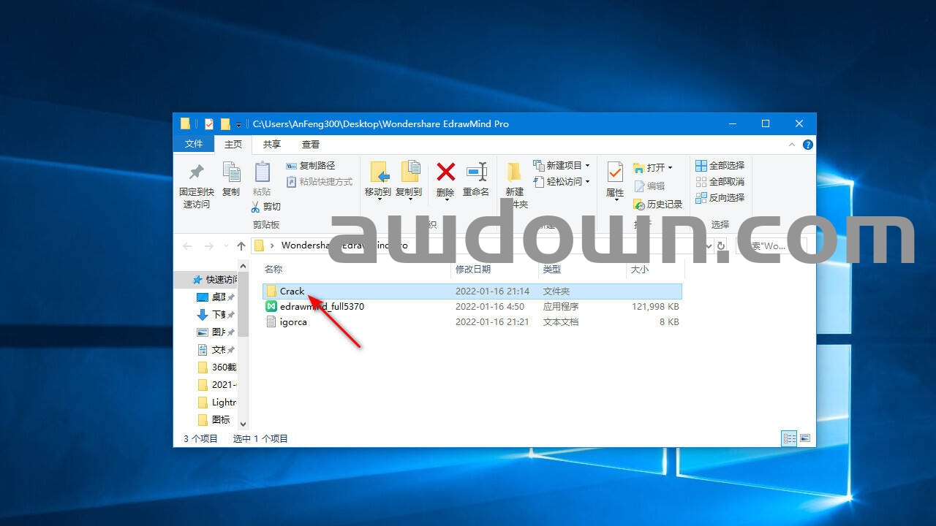Viewport: 936px width, 526px height.
Task: Collapse the ribbon with the chevron
Action: coord(793,145)
